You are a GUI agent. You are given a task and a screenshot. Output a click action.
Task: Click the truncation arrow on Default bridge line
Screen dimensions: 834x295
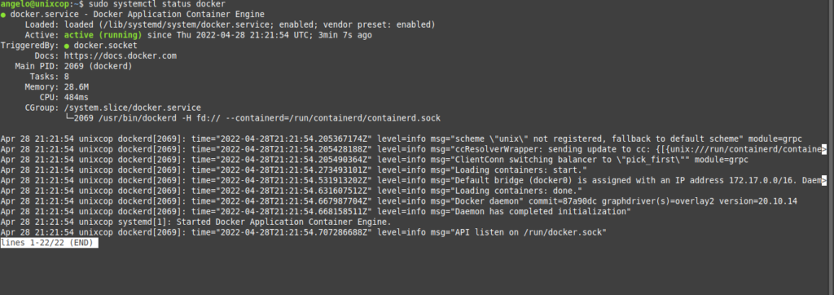(824, 181)
